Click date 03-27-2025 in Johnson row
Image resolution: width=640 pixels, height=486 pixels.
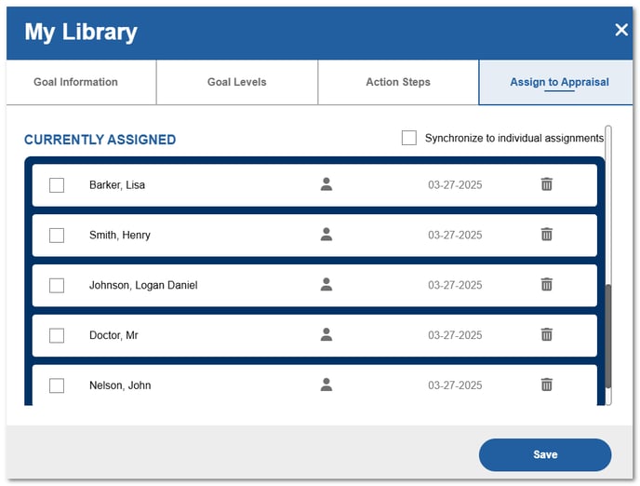[x=455, y=285]
